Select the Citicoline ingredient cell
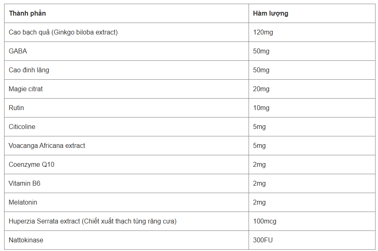 (22, 127)
